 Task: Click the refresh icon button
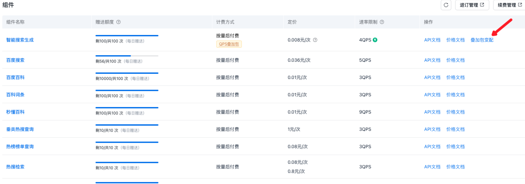[x=446, y=5]
